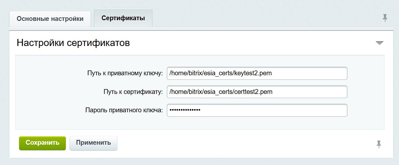The width and height of the screenshot is (399, 165).
Task: Click the /home/bitrix part of key path
Action: pyautogui.click(x=185, y=73)
